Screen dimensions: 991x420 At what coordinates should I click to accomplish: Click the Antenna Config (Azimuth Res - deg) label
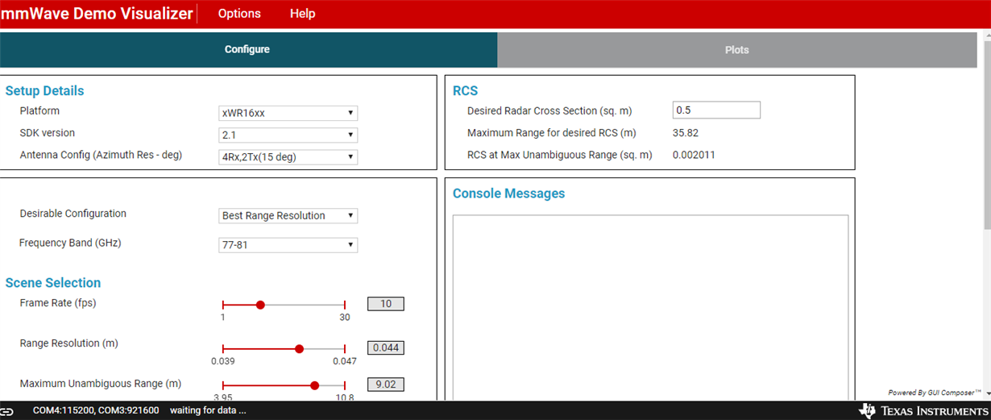pyautogui.click(x=101, y=155)
